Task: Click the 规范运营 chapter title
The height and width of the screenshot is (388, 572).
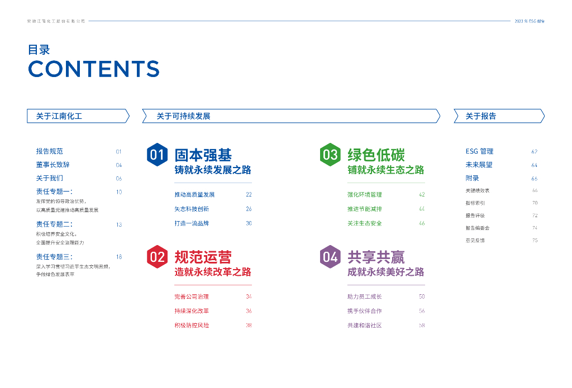Action: pos(203,257)
